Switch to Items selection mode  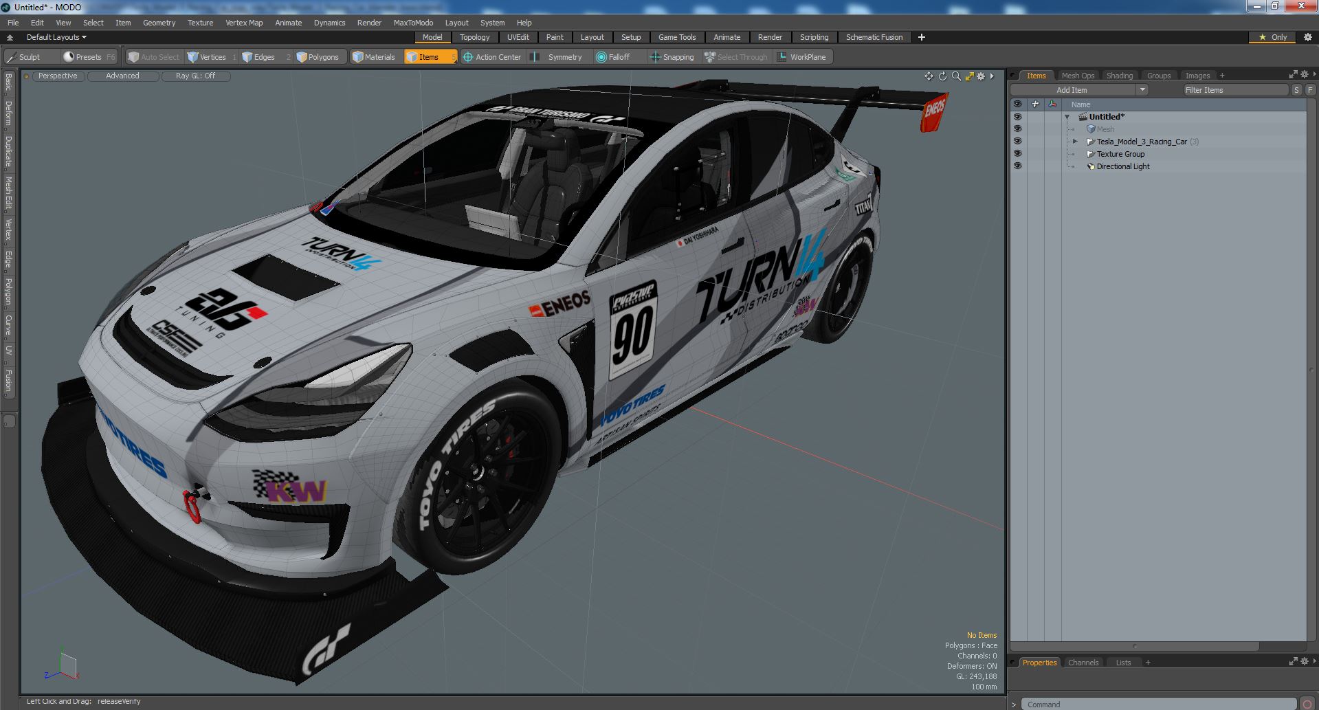(x=430, y=57)
